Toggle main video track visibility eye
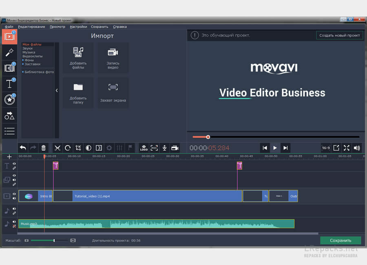 pos(14,194)
